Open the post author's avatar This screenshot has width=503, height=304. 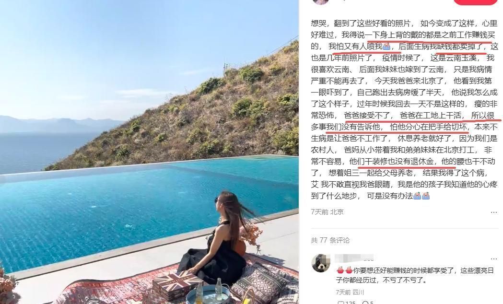tap(320, 1)
